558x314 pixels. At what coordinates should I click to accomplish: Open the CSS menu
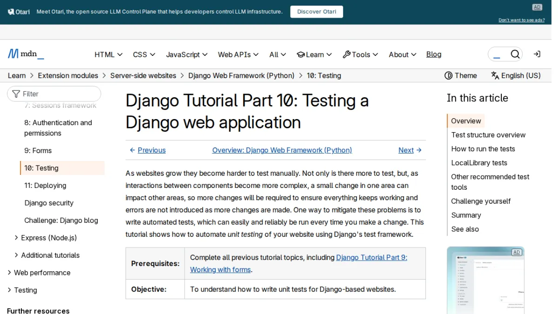(144, 54)
